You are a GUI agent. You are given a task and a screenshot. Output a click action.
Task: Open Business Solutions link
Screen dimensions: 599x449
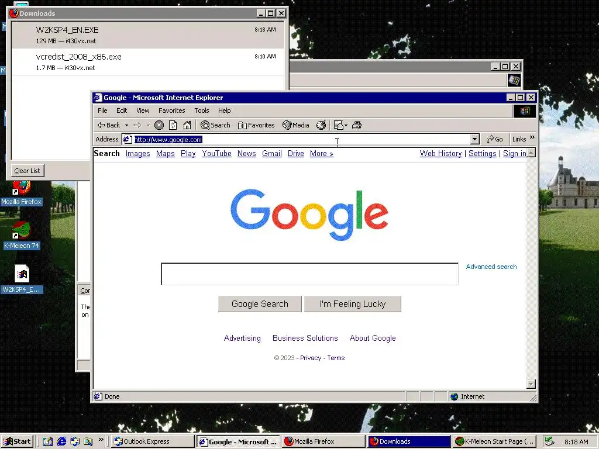305,339
